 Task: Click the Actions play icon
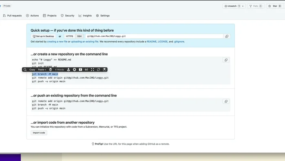point(27,16)
